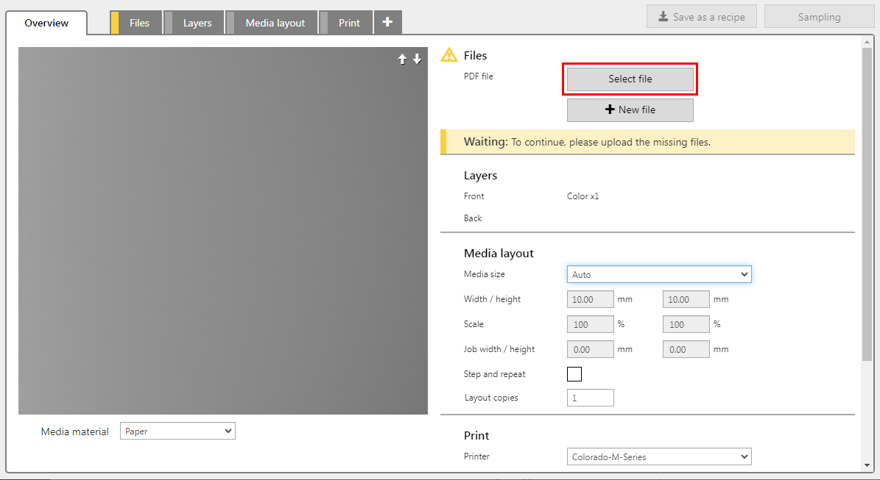Tick the Step and repeat checkbox
880x480 pixels.
coord(574,374)
